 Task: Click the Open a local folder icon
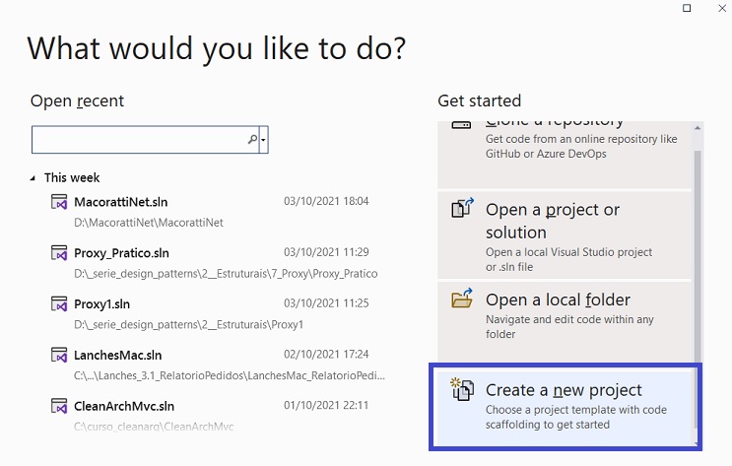[462, 298]
